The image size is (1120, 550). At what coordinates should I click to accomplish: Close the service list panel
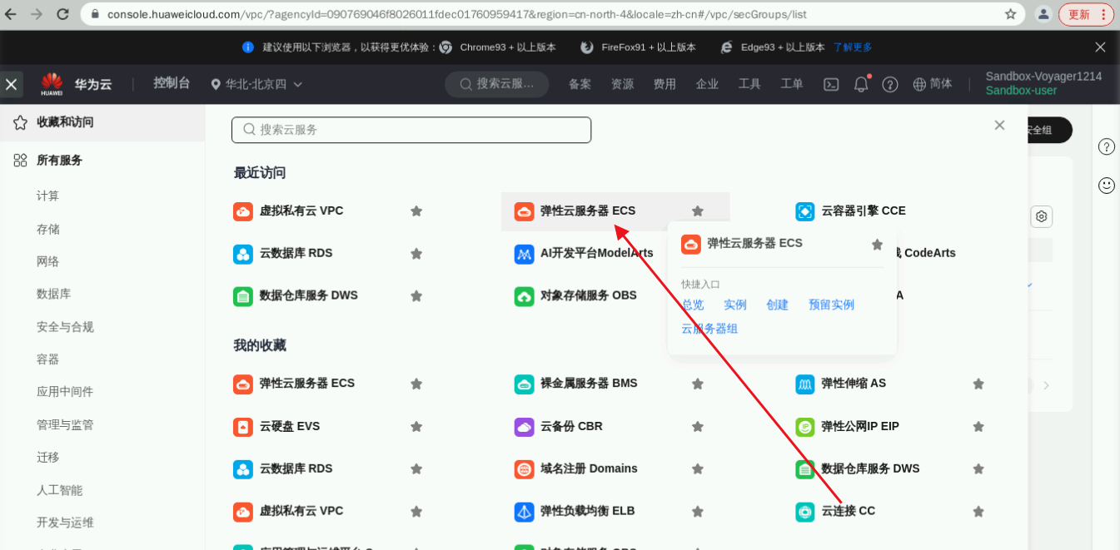(x=999, y=126)
